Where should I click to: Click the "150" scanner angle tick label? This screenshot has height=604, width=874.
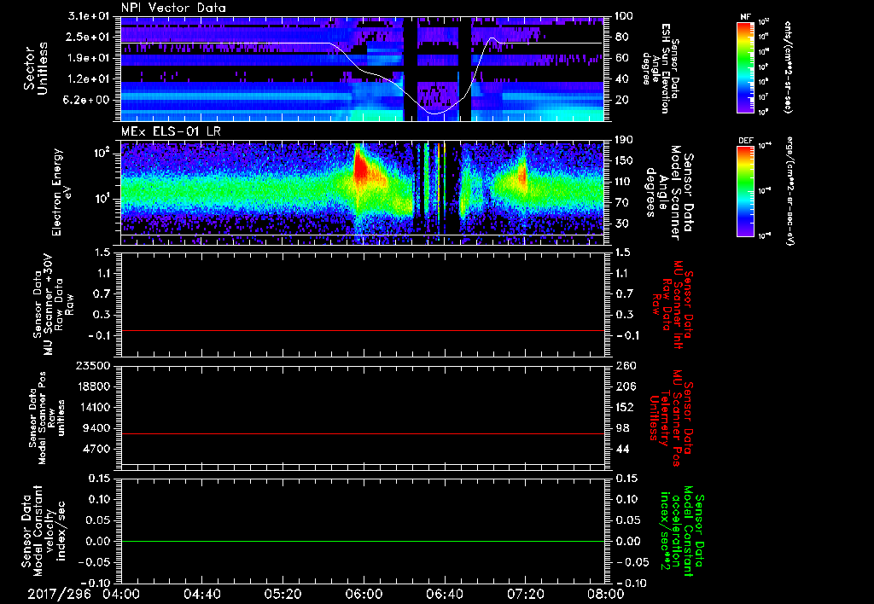point(624,160)
